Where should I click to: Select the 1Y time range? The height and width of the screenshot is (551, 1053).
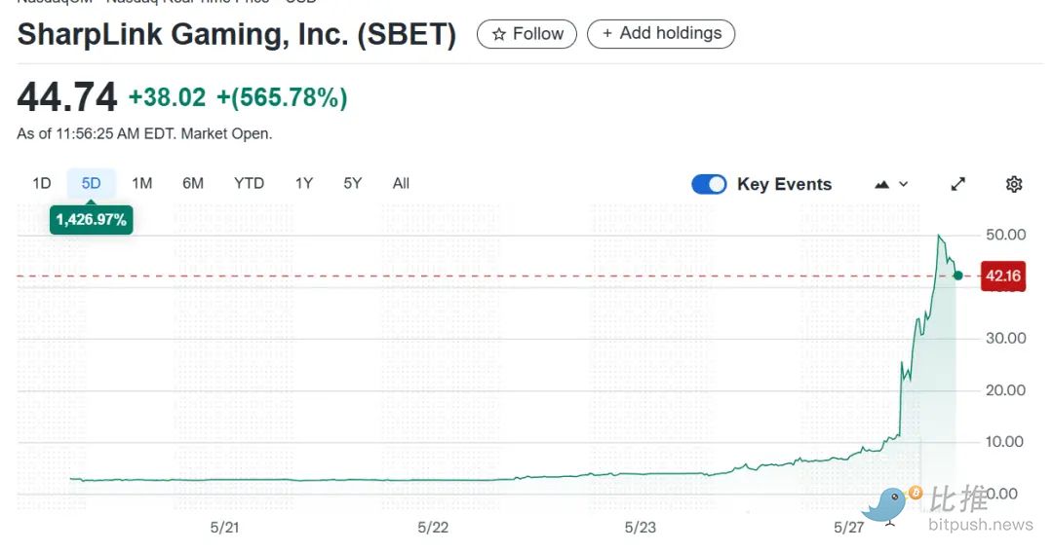pos(304,183)
